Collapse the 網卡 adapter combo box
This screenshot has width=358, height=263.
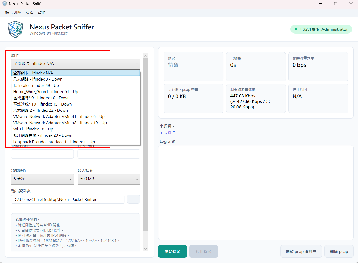[x=76, y=64]
